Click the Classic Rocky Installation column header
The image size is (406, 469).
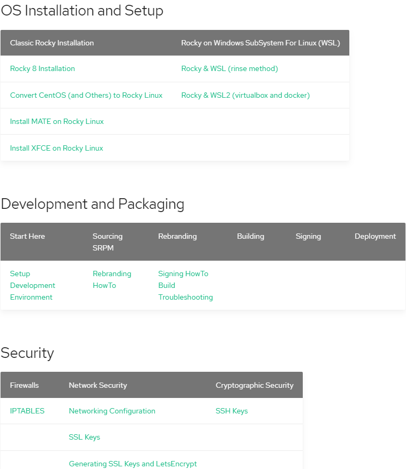coord(52,43)
